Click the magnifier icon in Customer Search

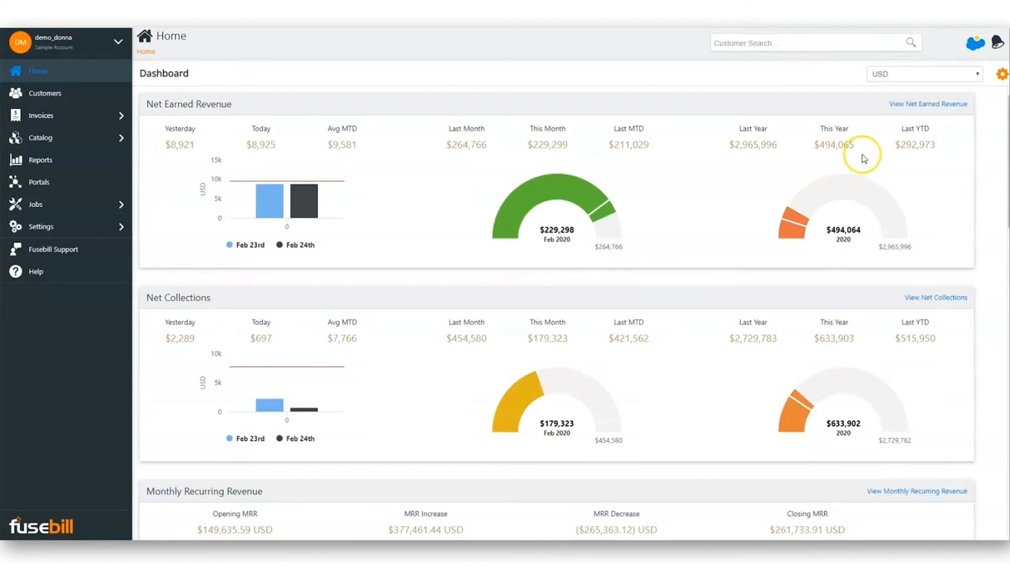click(911, 43)
